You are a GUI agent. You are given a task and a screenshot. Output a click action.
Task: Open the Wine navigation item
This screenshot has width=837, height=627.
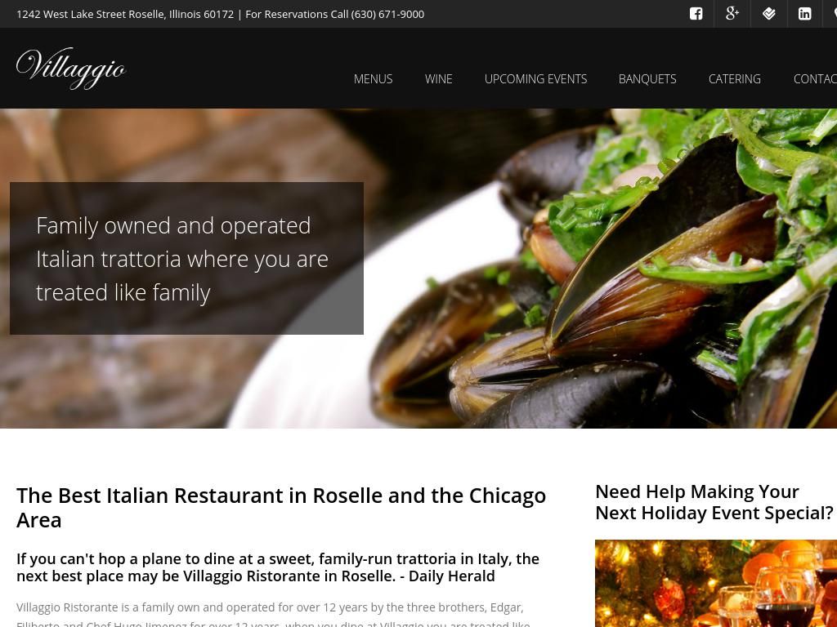[438, 79]
